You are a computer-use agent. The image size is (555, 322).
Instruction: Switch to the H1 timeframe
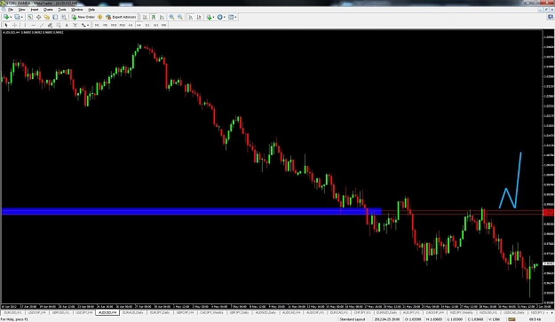click(x=131, y=25)
